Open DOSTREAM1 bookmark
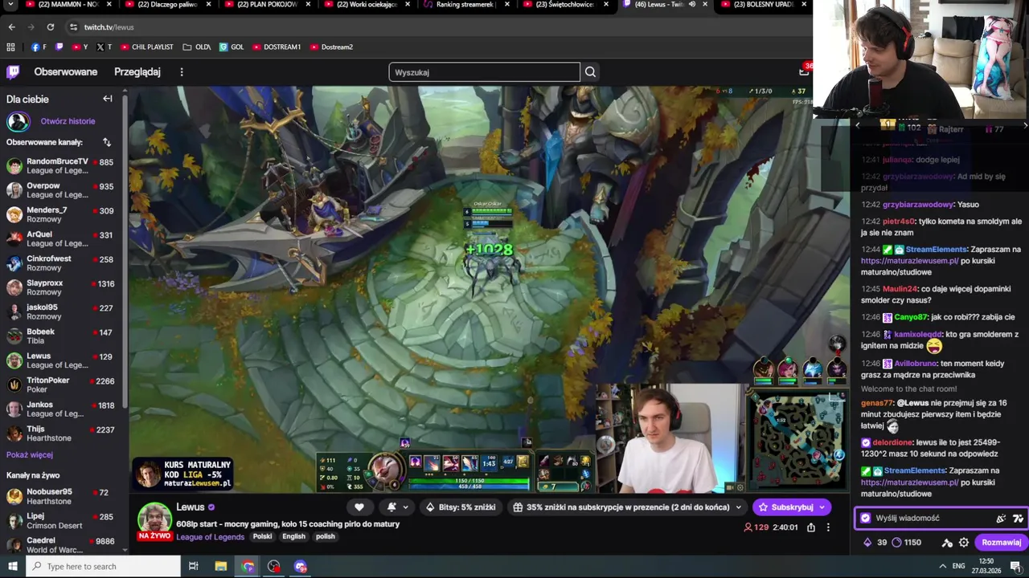The image size is (1029, 578). pos(277,47)
